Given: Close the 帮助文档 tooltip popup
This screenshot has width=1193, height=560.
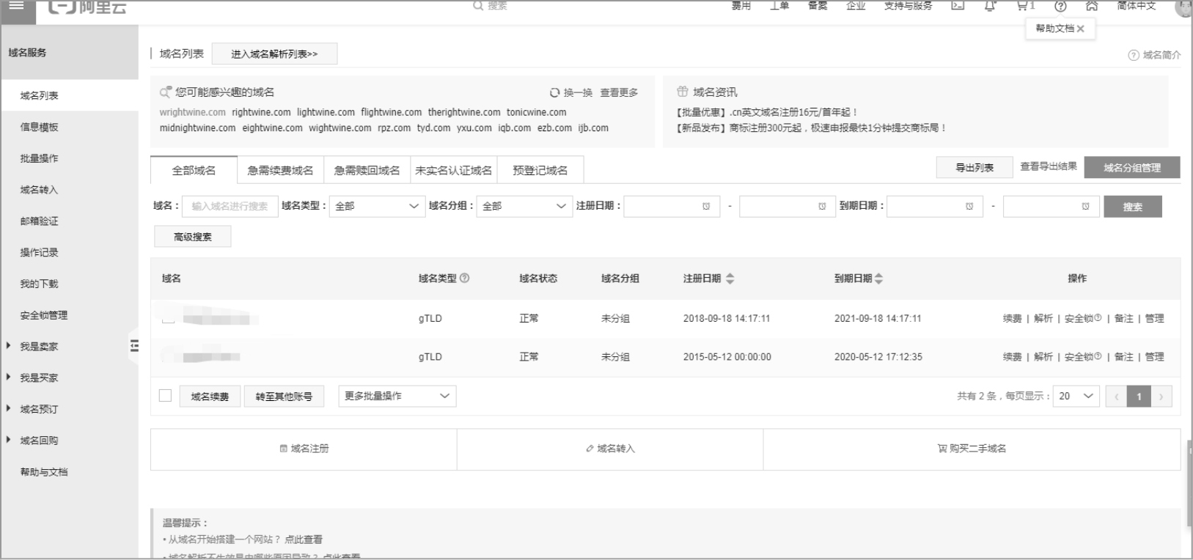Looking at the screenshot, I should [x=1080, y=29].
